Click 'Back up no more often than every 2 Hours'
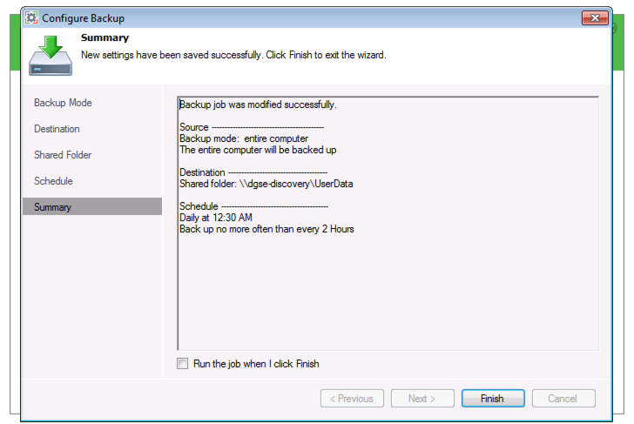634x424 pixels. pyautogui.click(x=266, y=229)
